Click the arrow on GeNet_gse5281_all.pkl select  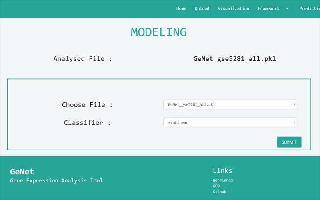pyautogui.click(x=294, y=105)
